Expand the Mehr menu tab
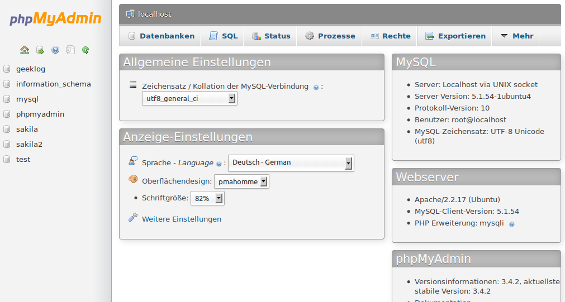 [517, 36]
